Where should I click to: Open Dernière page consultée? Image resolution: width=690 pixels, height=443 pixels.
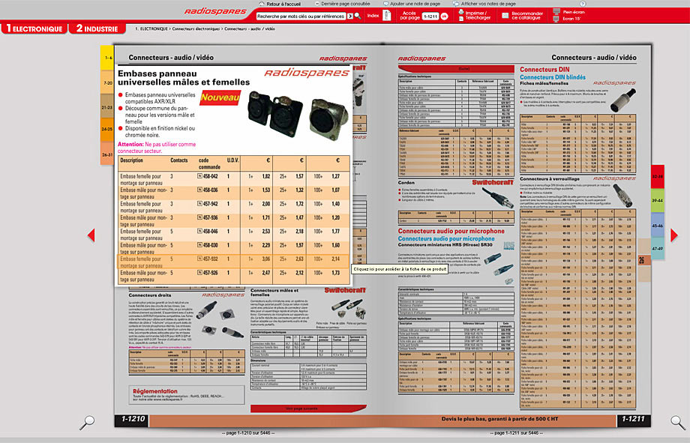pos(342,4)
